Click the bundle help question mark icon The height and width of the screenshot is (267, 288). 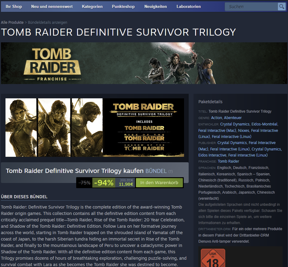coord(170,171)
